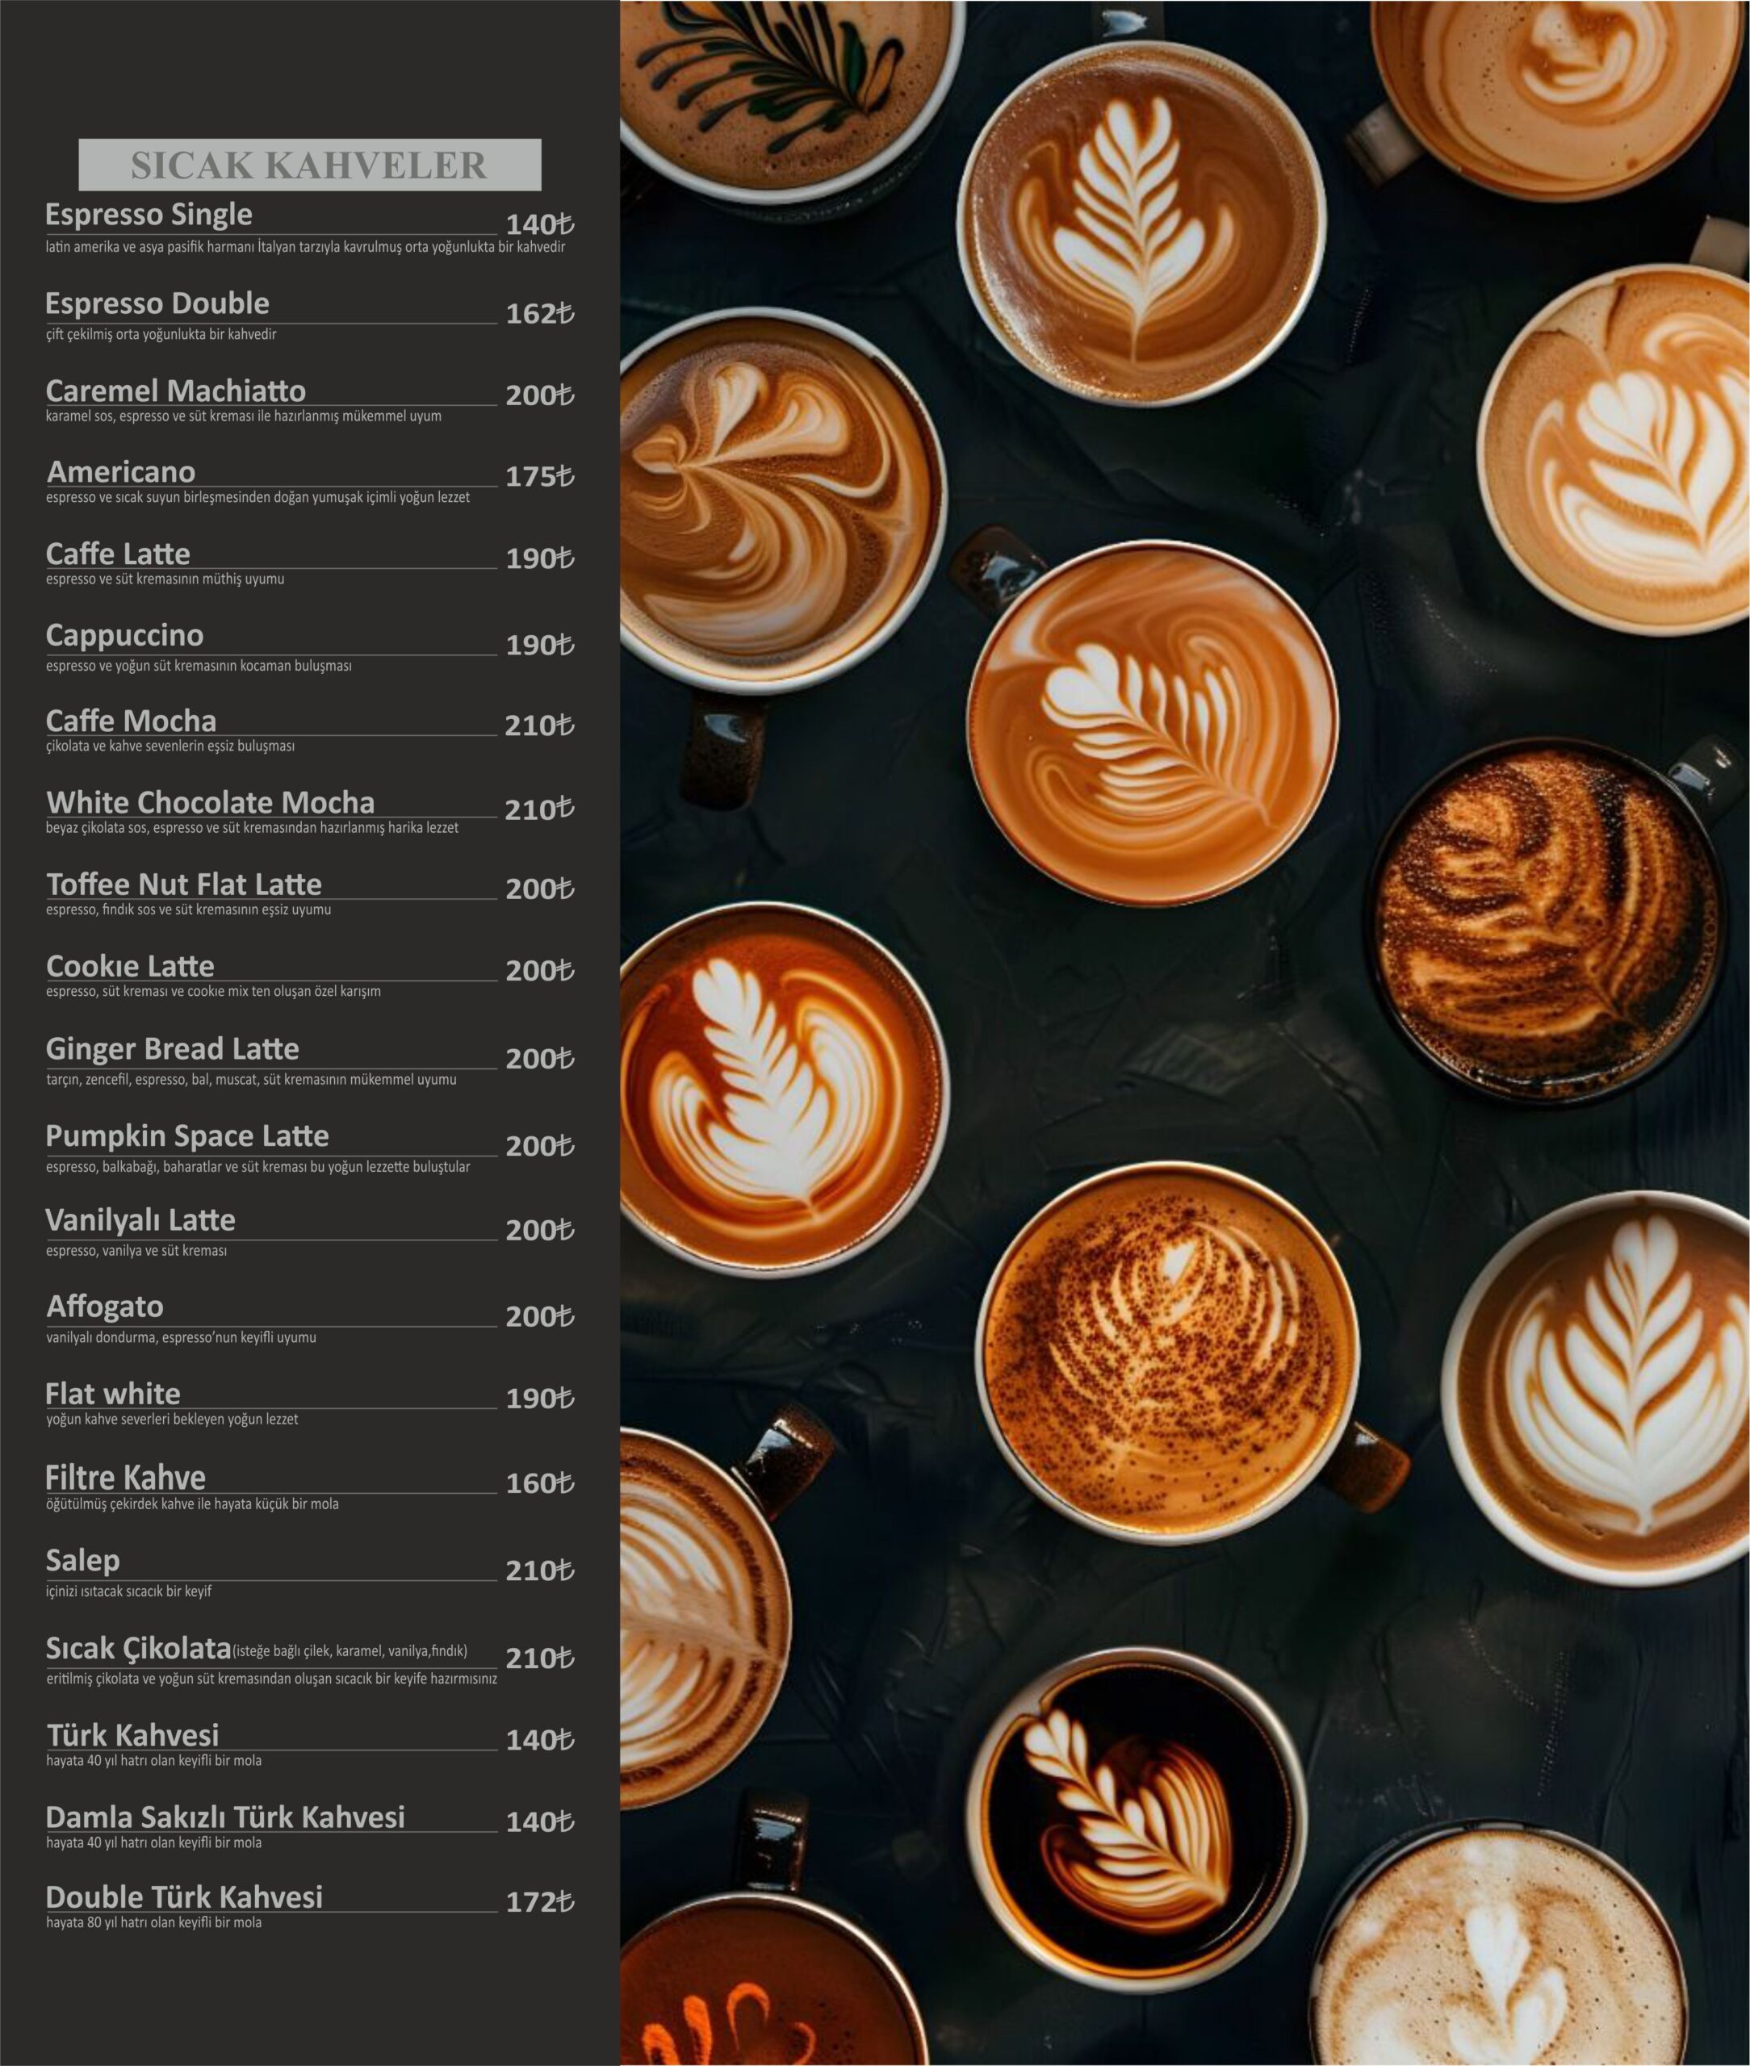This screenshot has width=1750, height=2066.
Task: Click the Salep menu item
Action: pos(82,1560)
